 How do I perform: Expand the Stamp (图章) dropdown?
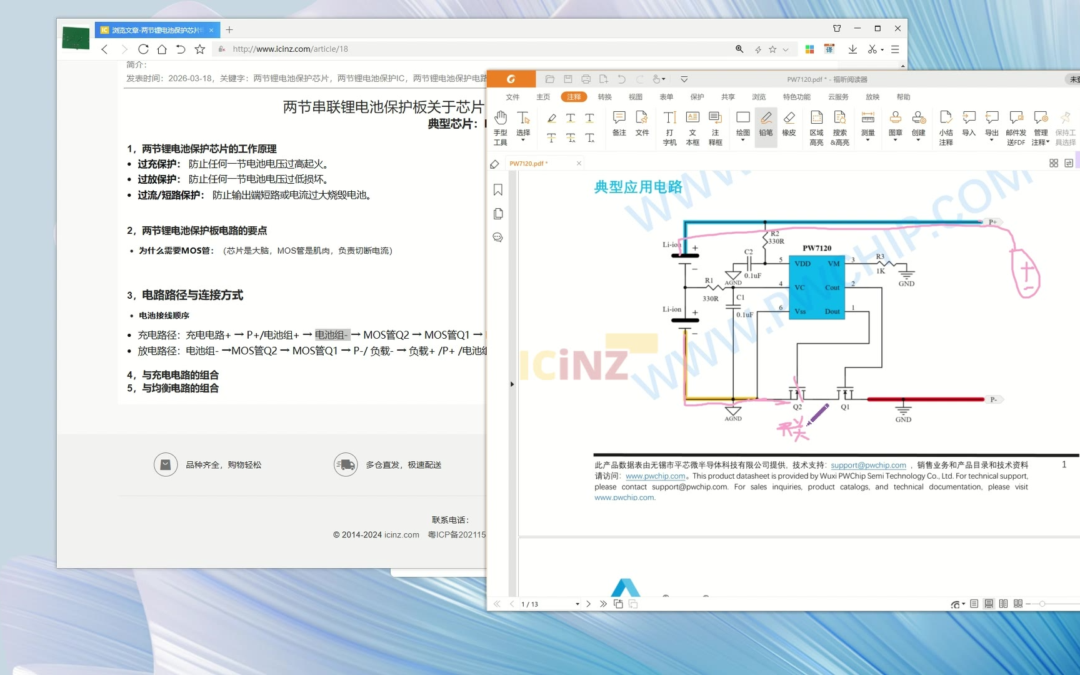[895, 140]
